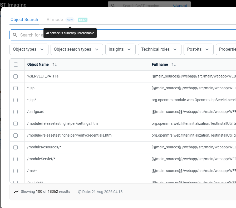Open the Properties filter dropdown
Viewport: 236px width, 208px height.
pyautogui.click(x=226, y=49)
